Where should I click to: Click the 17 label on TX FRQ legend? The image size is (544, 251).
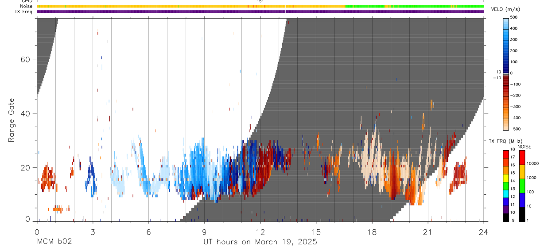(513, 157)
